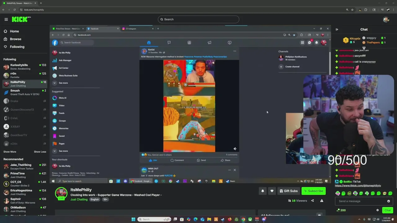Open the KevUzi post options menu
This screenshot has width=397, height=223.
(235, 51)
